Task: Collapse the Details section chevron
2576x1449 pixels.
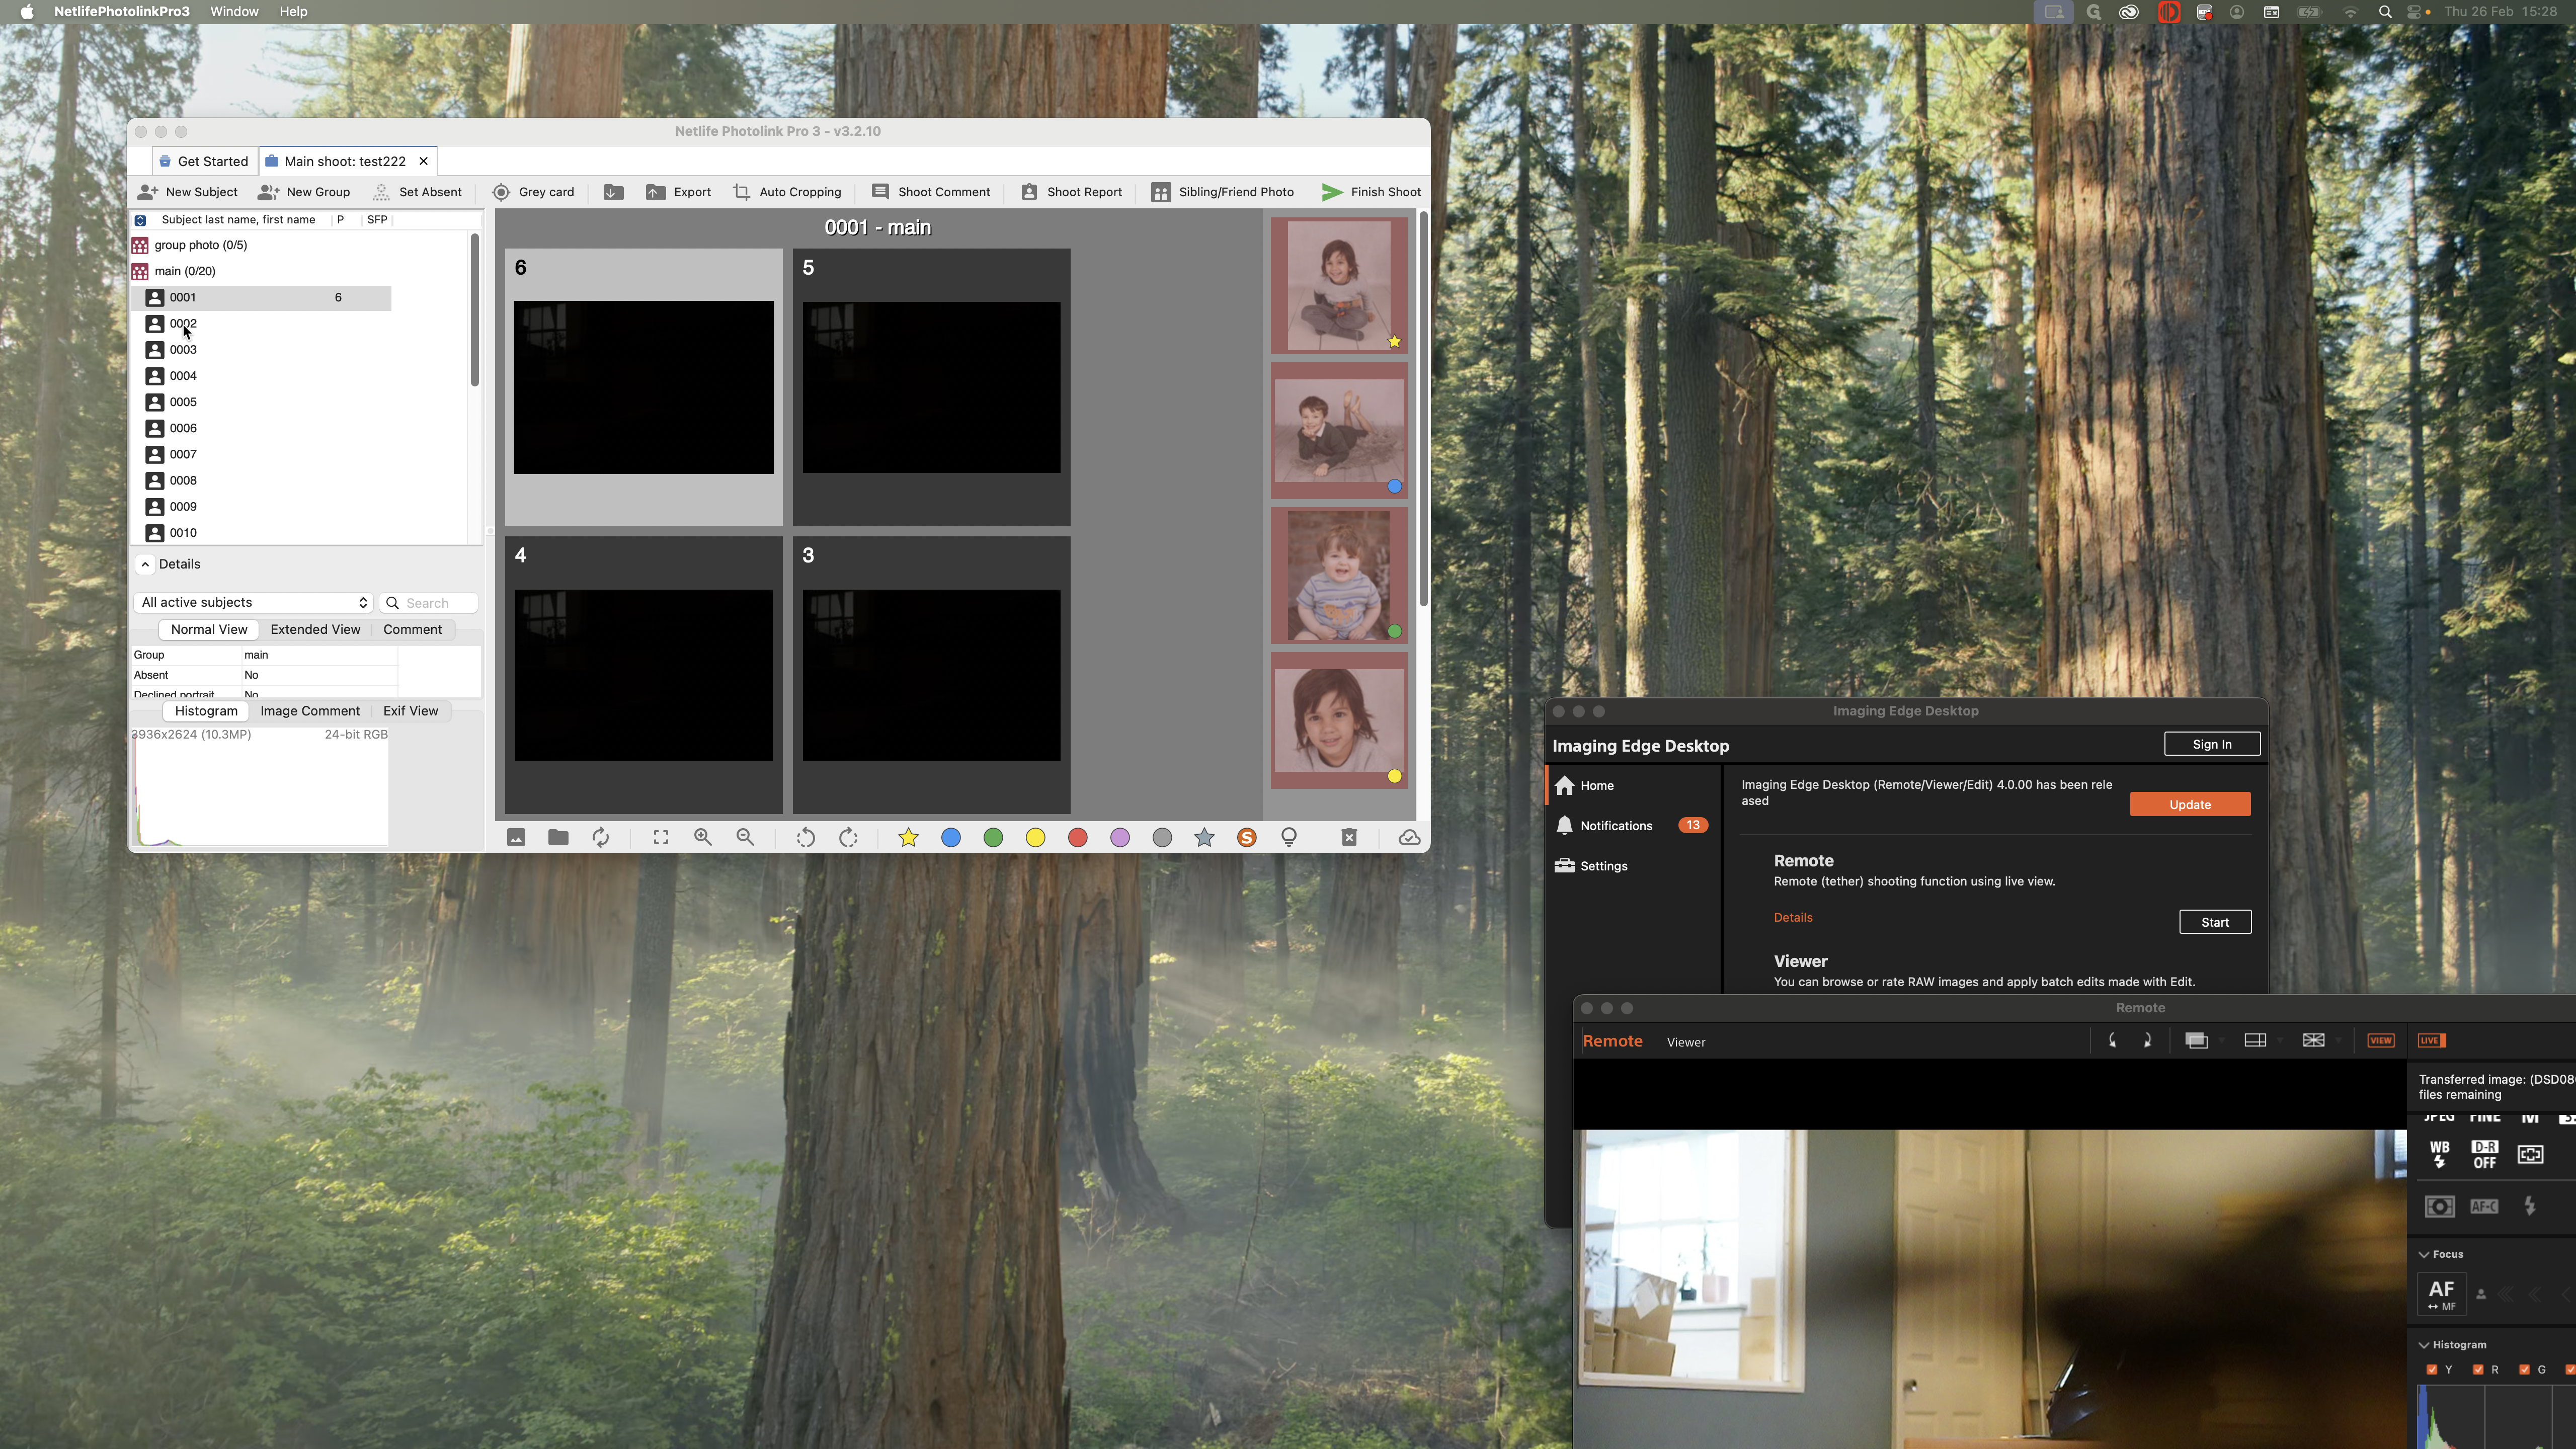Action: [145, 564]
